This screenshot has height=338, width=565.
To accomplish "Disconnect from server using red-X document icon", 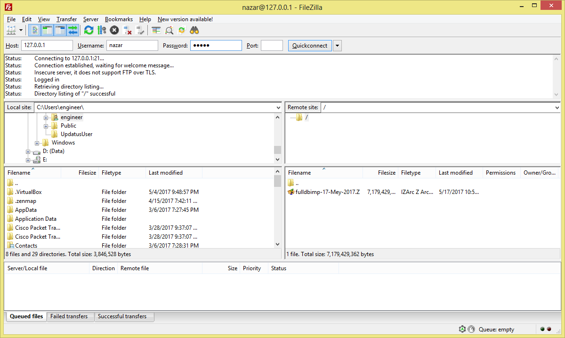I will [127, 30].
